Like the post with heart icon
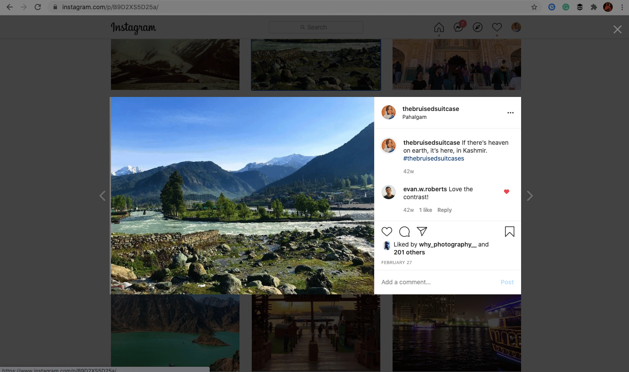The image size is (629, 372). 387,232
